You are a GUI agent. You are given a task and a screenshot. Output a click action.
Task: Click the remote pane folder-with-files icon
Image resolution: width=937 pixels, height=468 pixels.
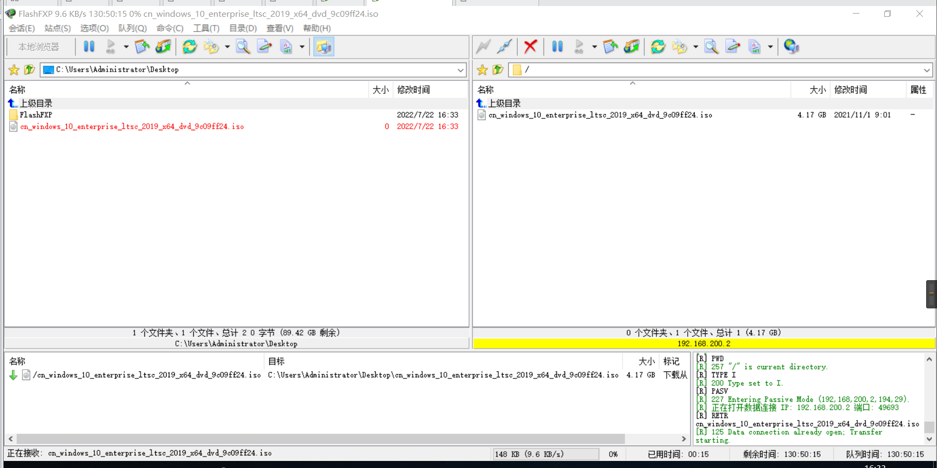click(x=680, y=47)
